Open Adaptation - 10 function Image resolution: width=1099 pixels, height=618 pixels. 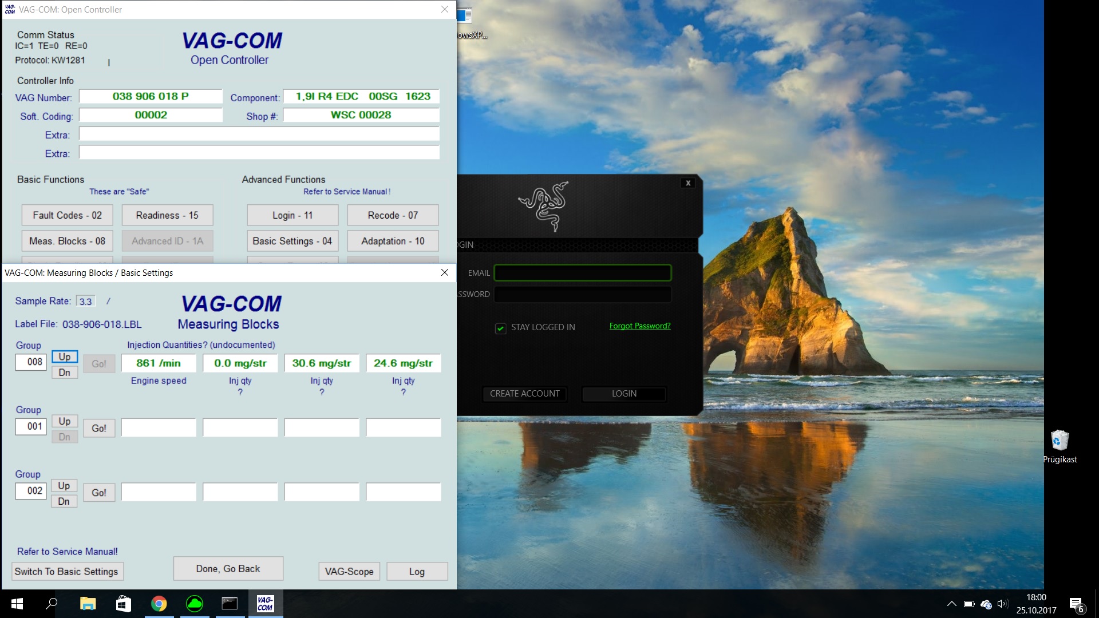pos(393,241)
